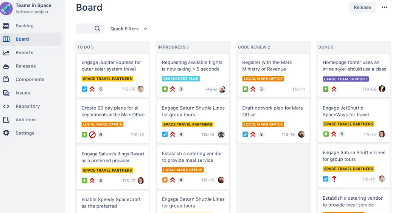
Task: Open the three-dots more options menu
Action: pos(385,7)
